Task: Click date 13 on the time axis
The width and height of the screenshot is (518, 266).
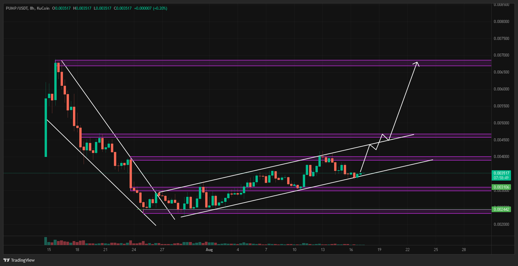Action: click(322, 250)
